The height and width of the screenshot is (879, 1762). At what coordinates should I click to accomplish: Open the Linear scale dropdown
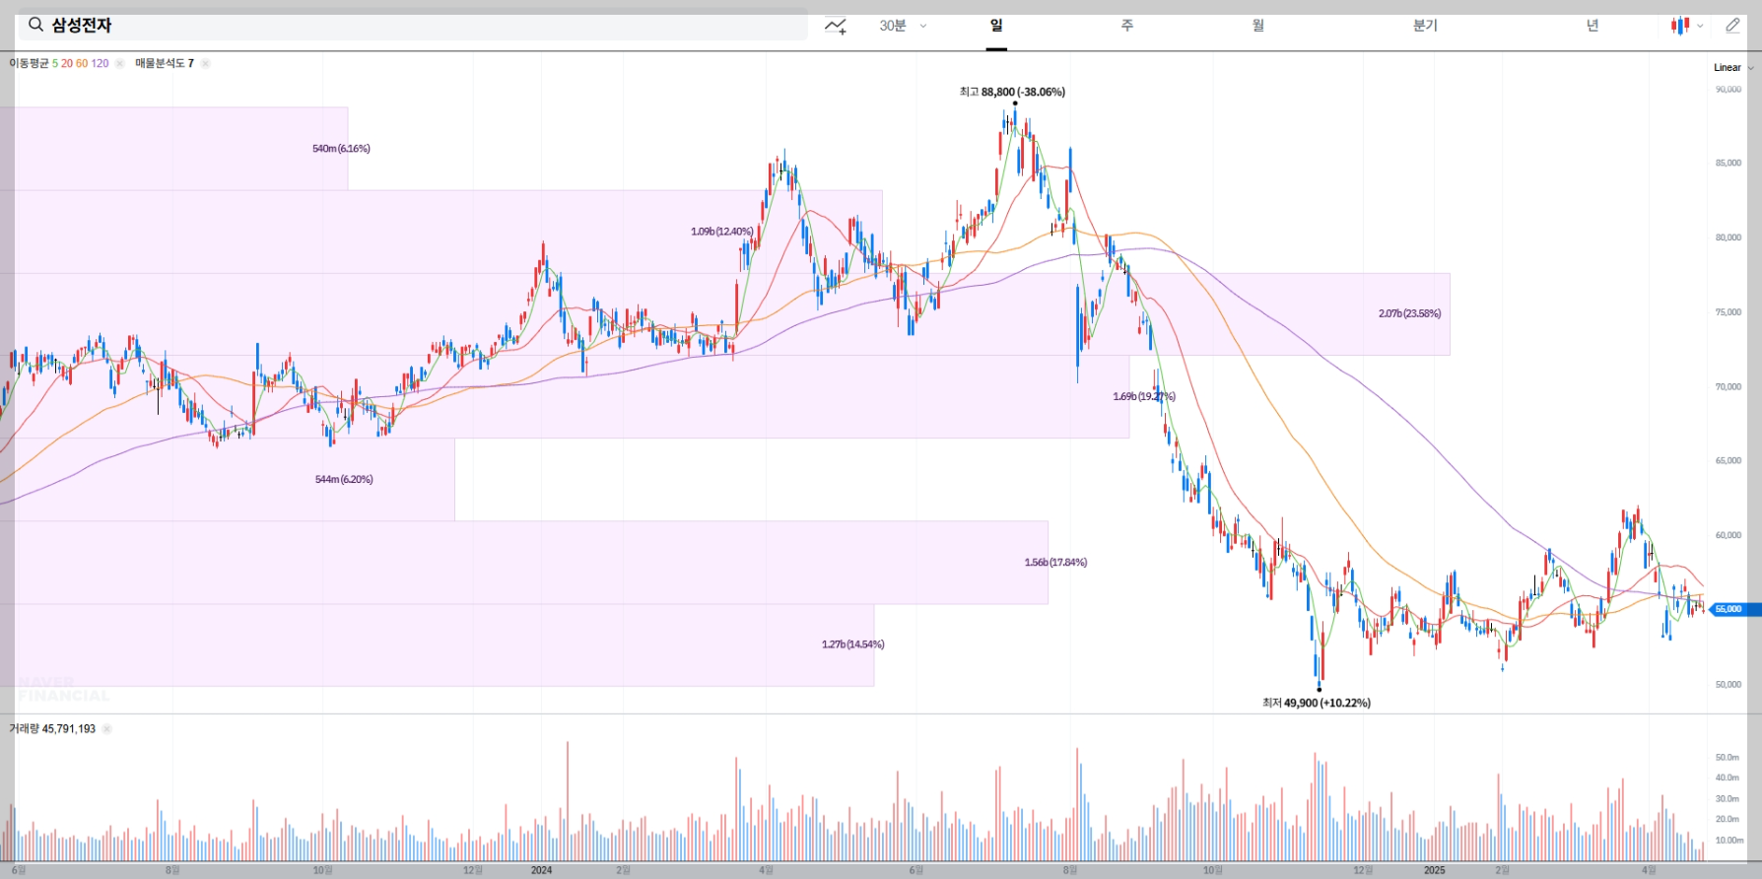point(1733,68)
